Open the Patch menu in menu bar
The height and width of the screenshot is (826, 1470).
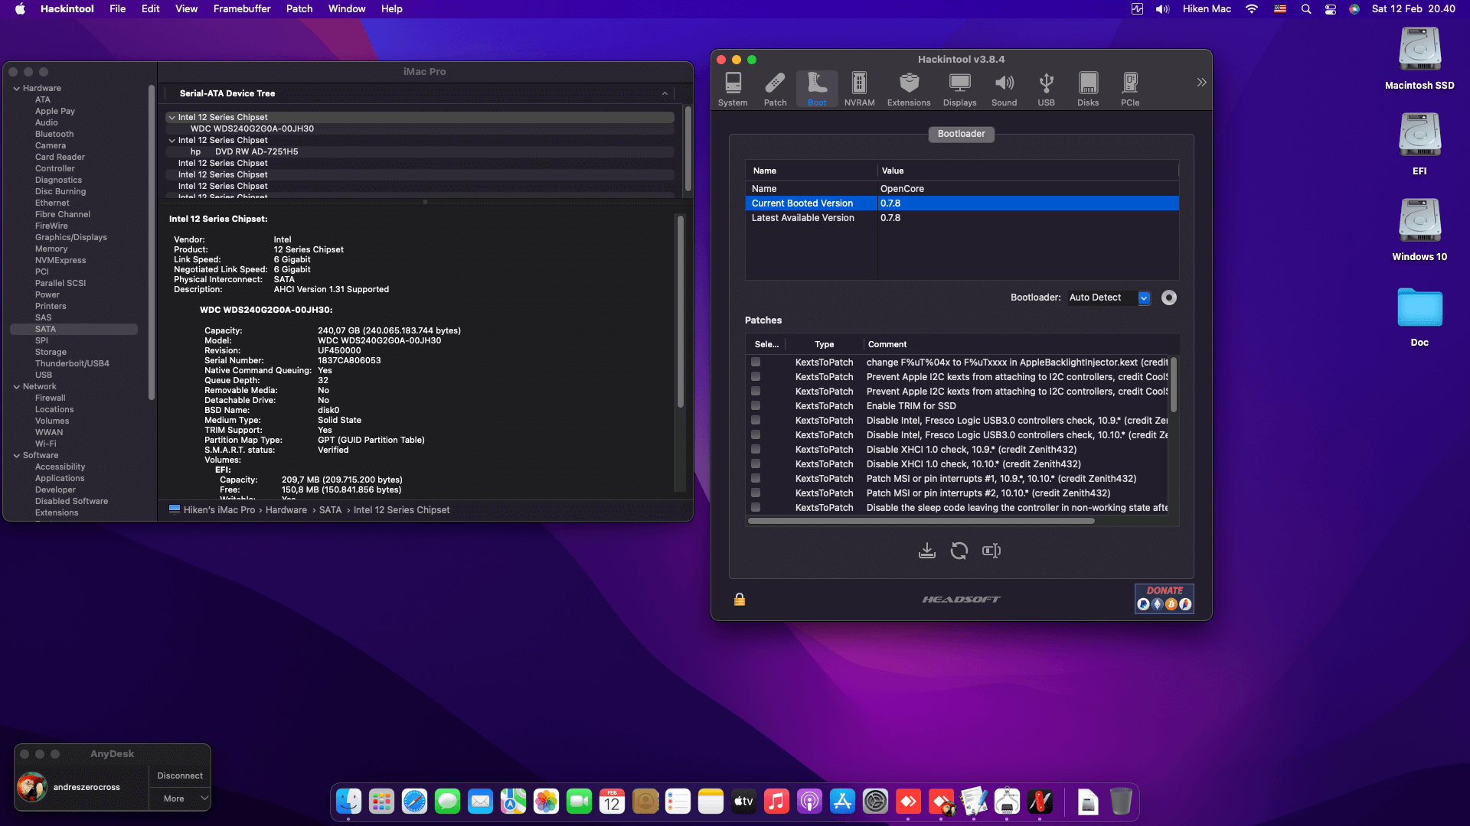[299, 9]
